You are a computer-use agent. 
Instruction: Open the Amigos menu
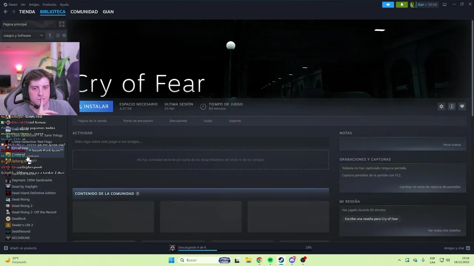34,4
